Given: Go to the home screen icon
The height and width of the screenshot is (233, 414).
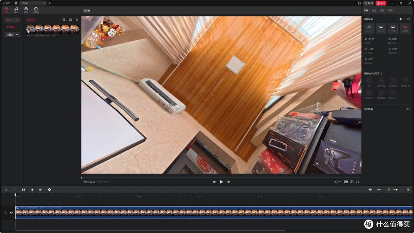Looking at the screenshot, I should 16,3.
